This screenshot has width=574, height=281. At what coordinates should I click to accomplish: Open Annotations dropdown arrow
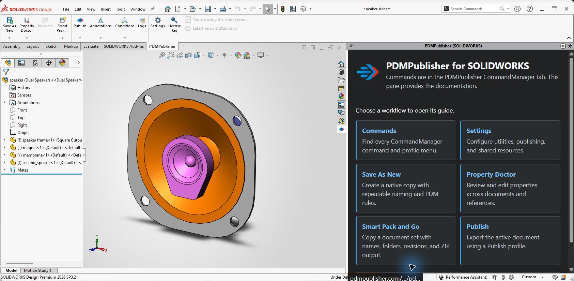tap(101, 38)
